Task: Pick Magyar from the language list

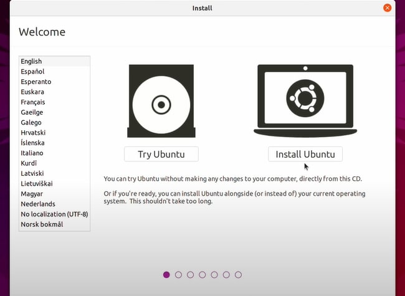Action: click(x=54, y=194)
